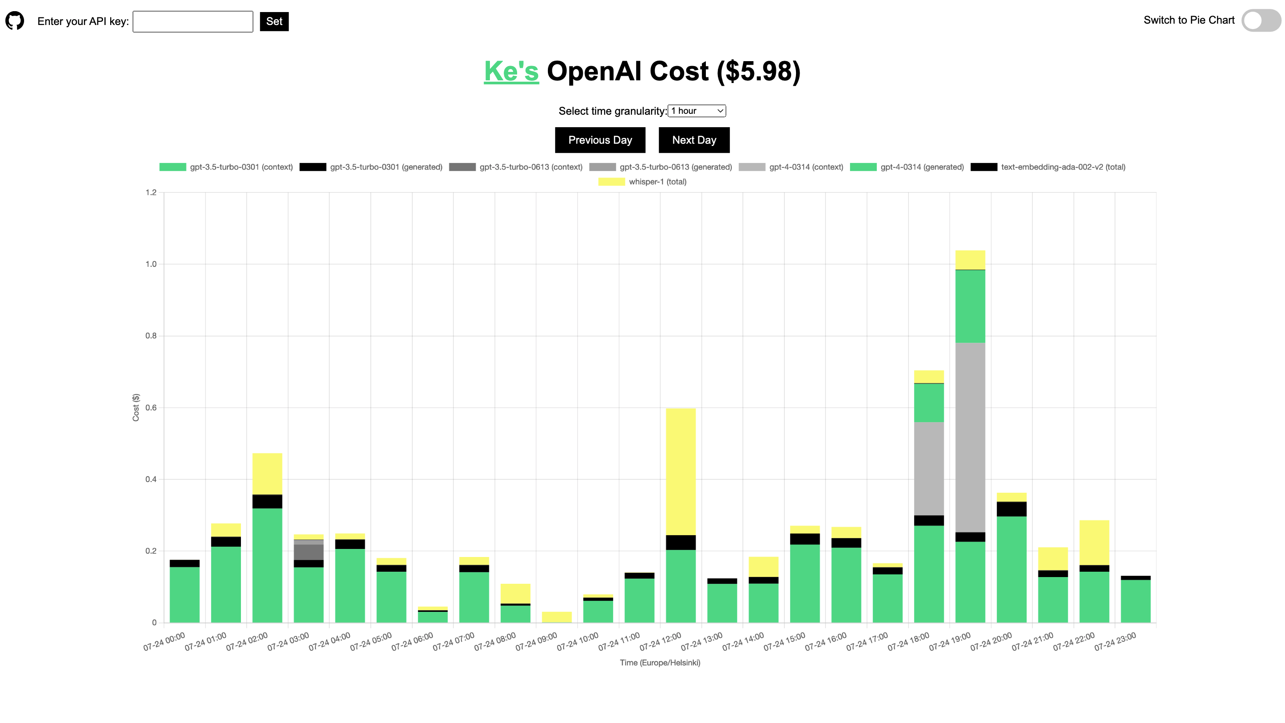Select the "1 hour" granularity combo box

tap(696, 111)
